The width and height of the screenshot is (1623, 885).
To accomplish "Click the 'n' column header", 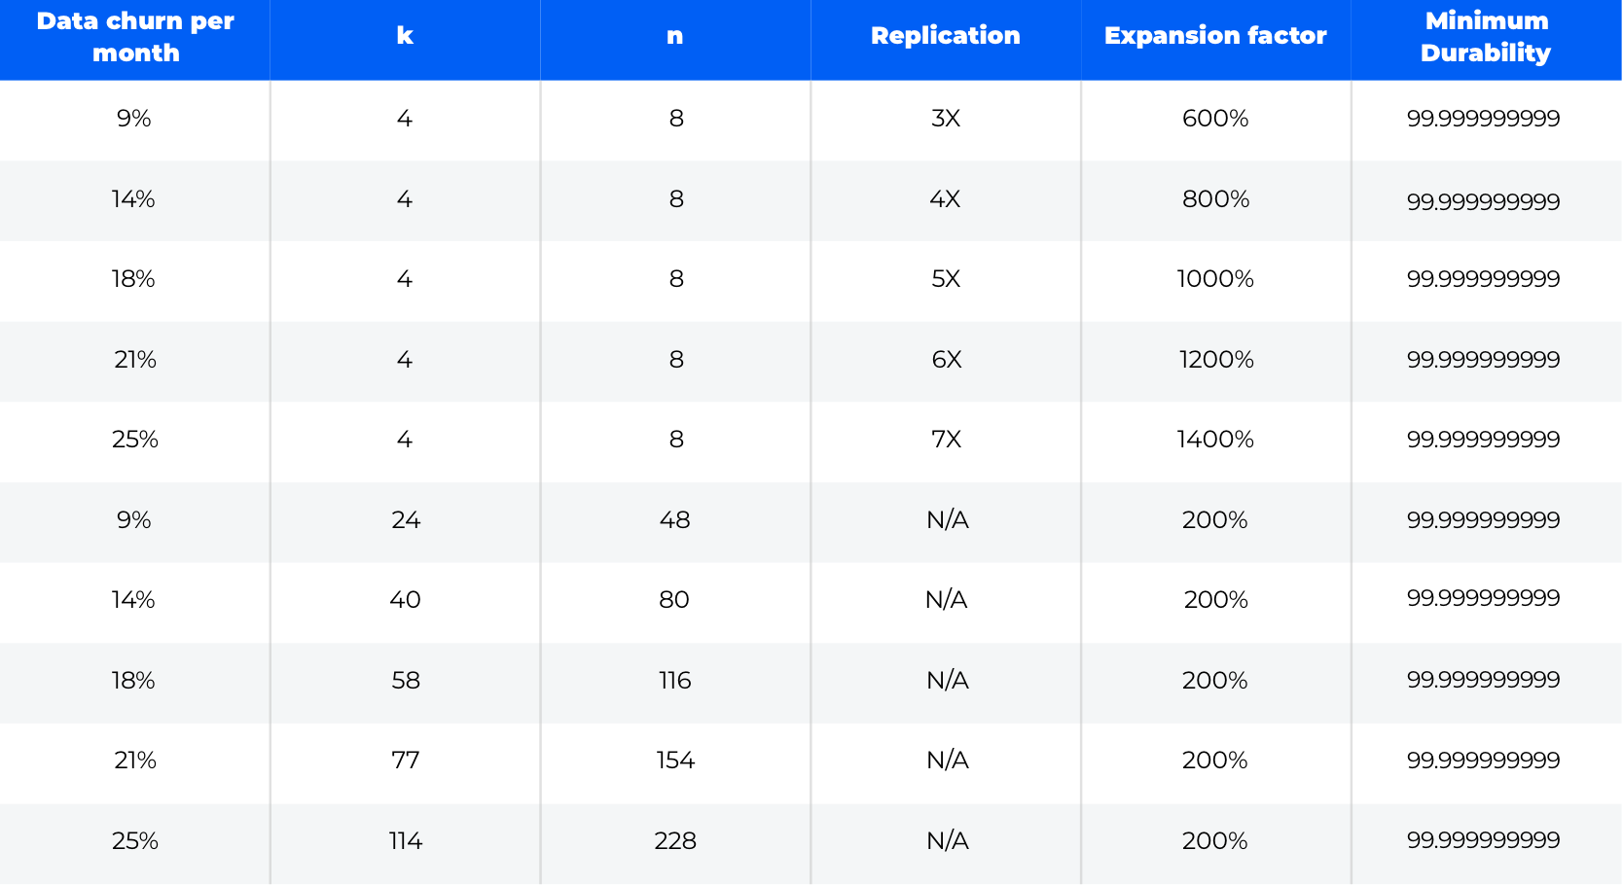I will click(675, 37).
